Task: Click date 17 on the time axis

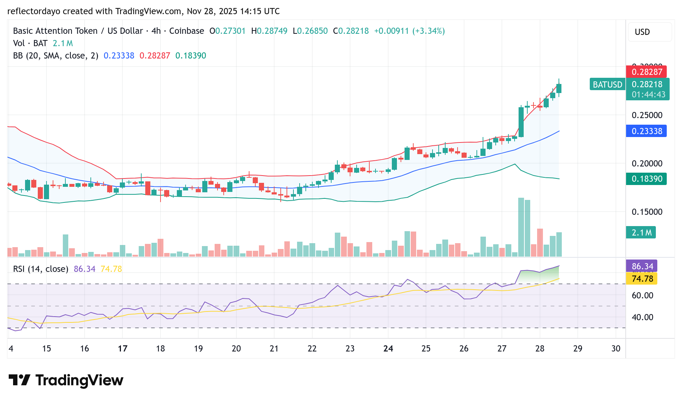Action: pyautogui.click(x=123, y=349)
